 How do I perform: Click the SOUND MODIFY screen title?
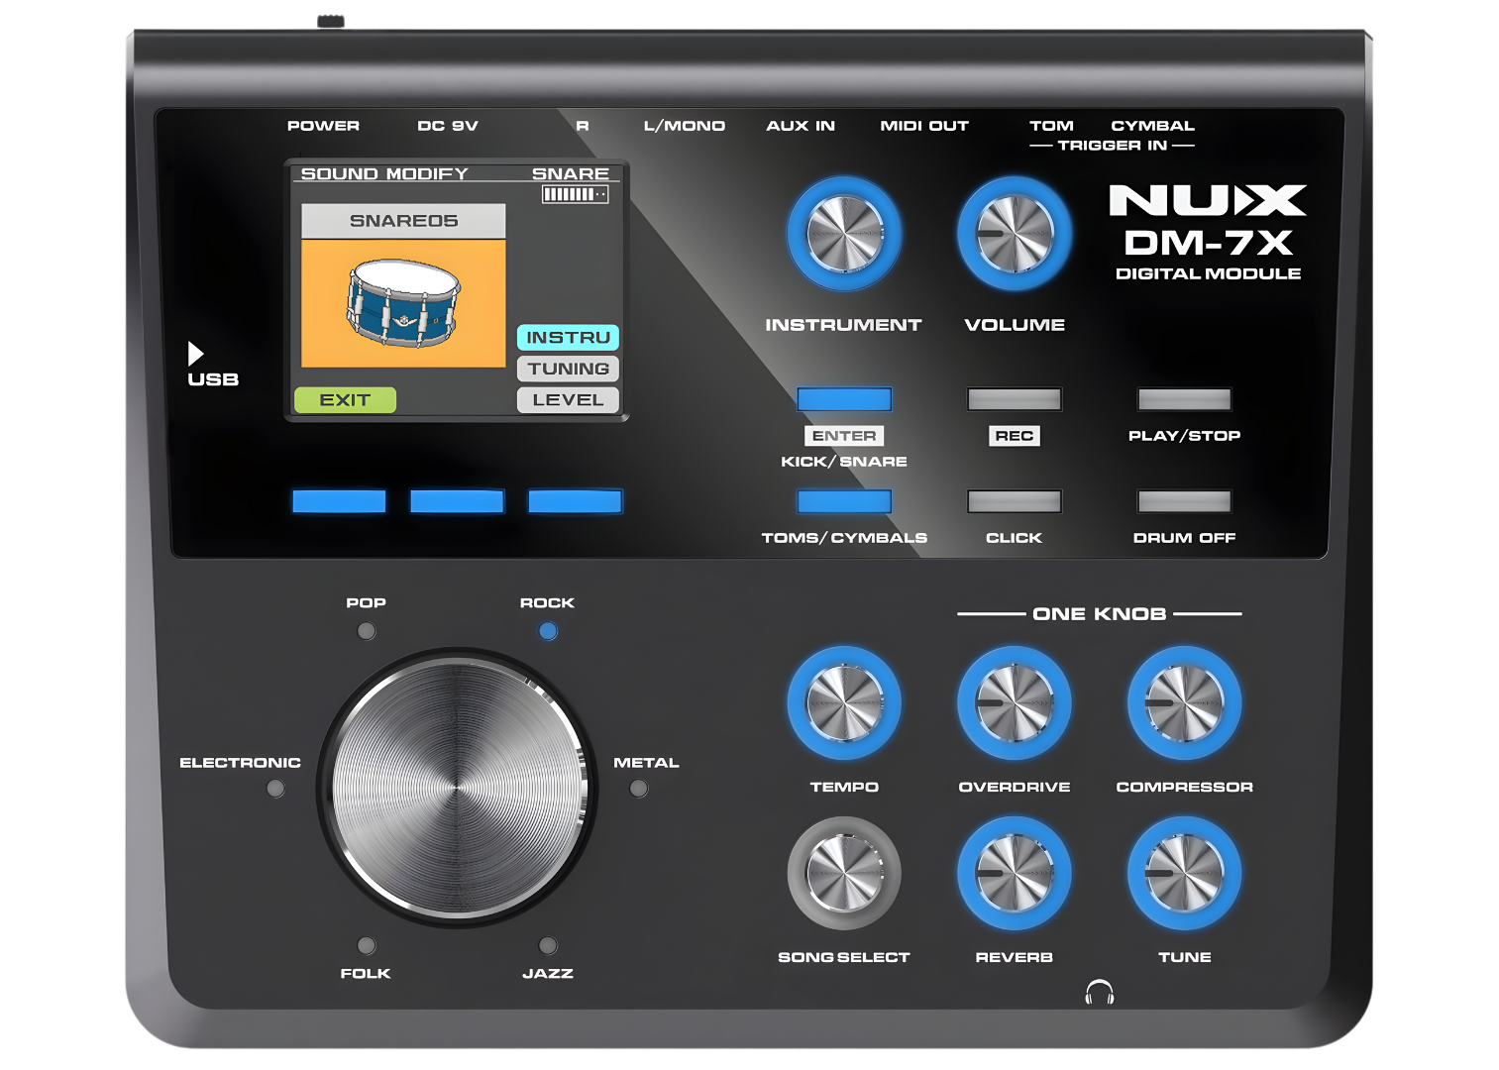[384, 173]
